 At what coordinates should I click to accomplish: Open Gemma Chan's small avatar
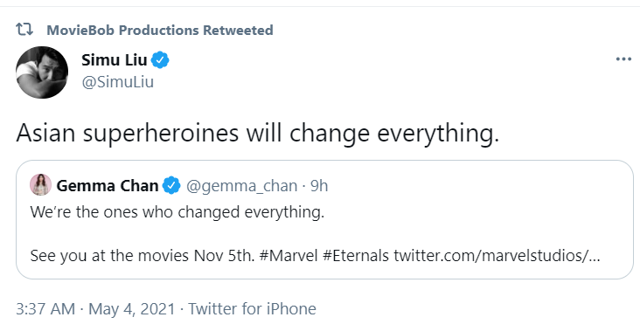pos(40,184)
